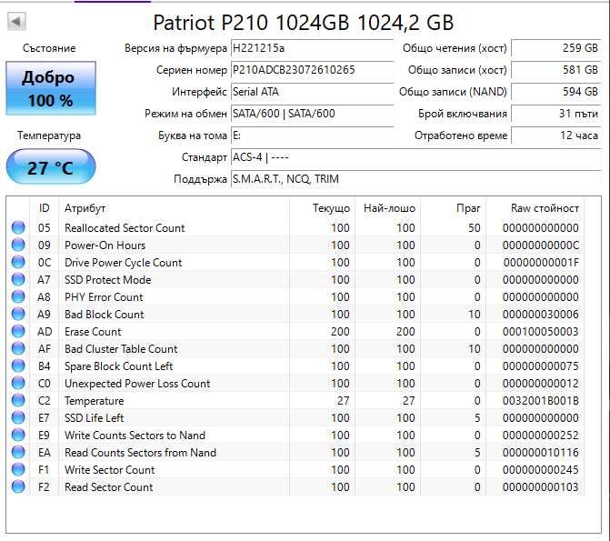610x541 pixels.
Task: Click the Температура label
Action: (x=49, y=135)
